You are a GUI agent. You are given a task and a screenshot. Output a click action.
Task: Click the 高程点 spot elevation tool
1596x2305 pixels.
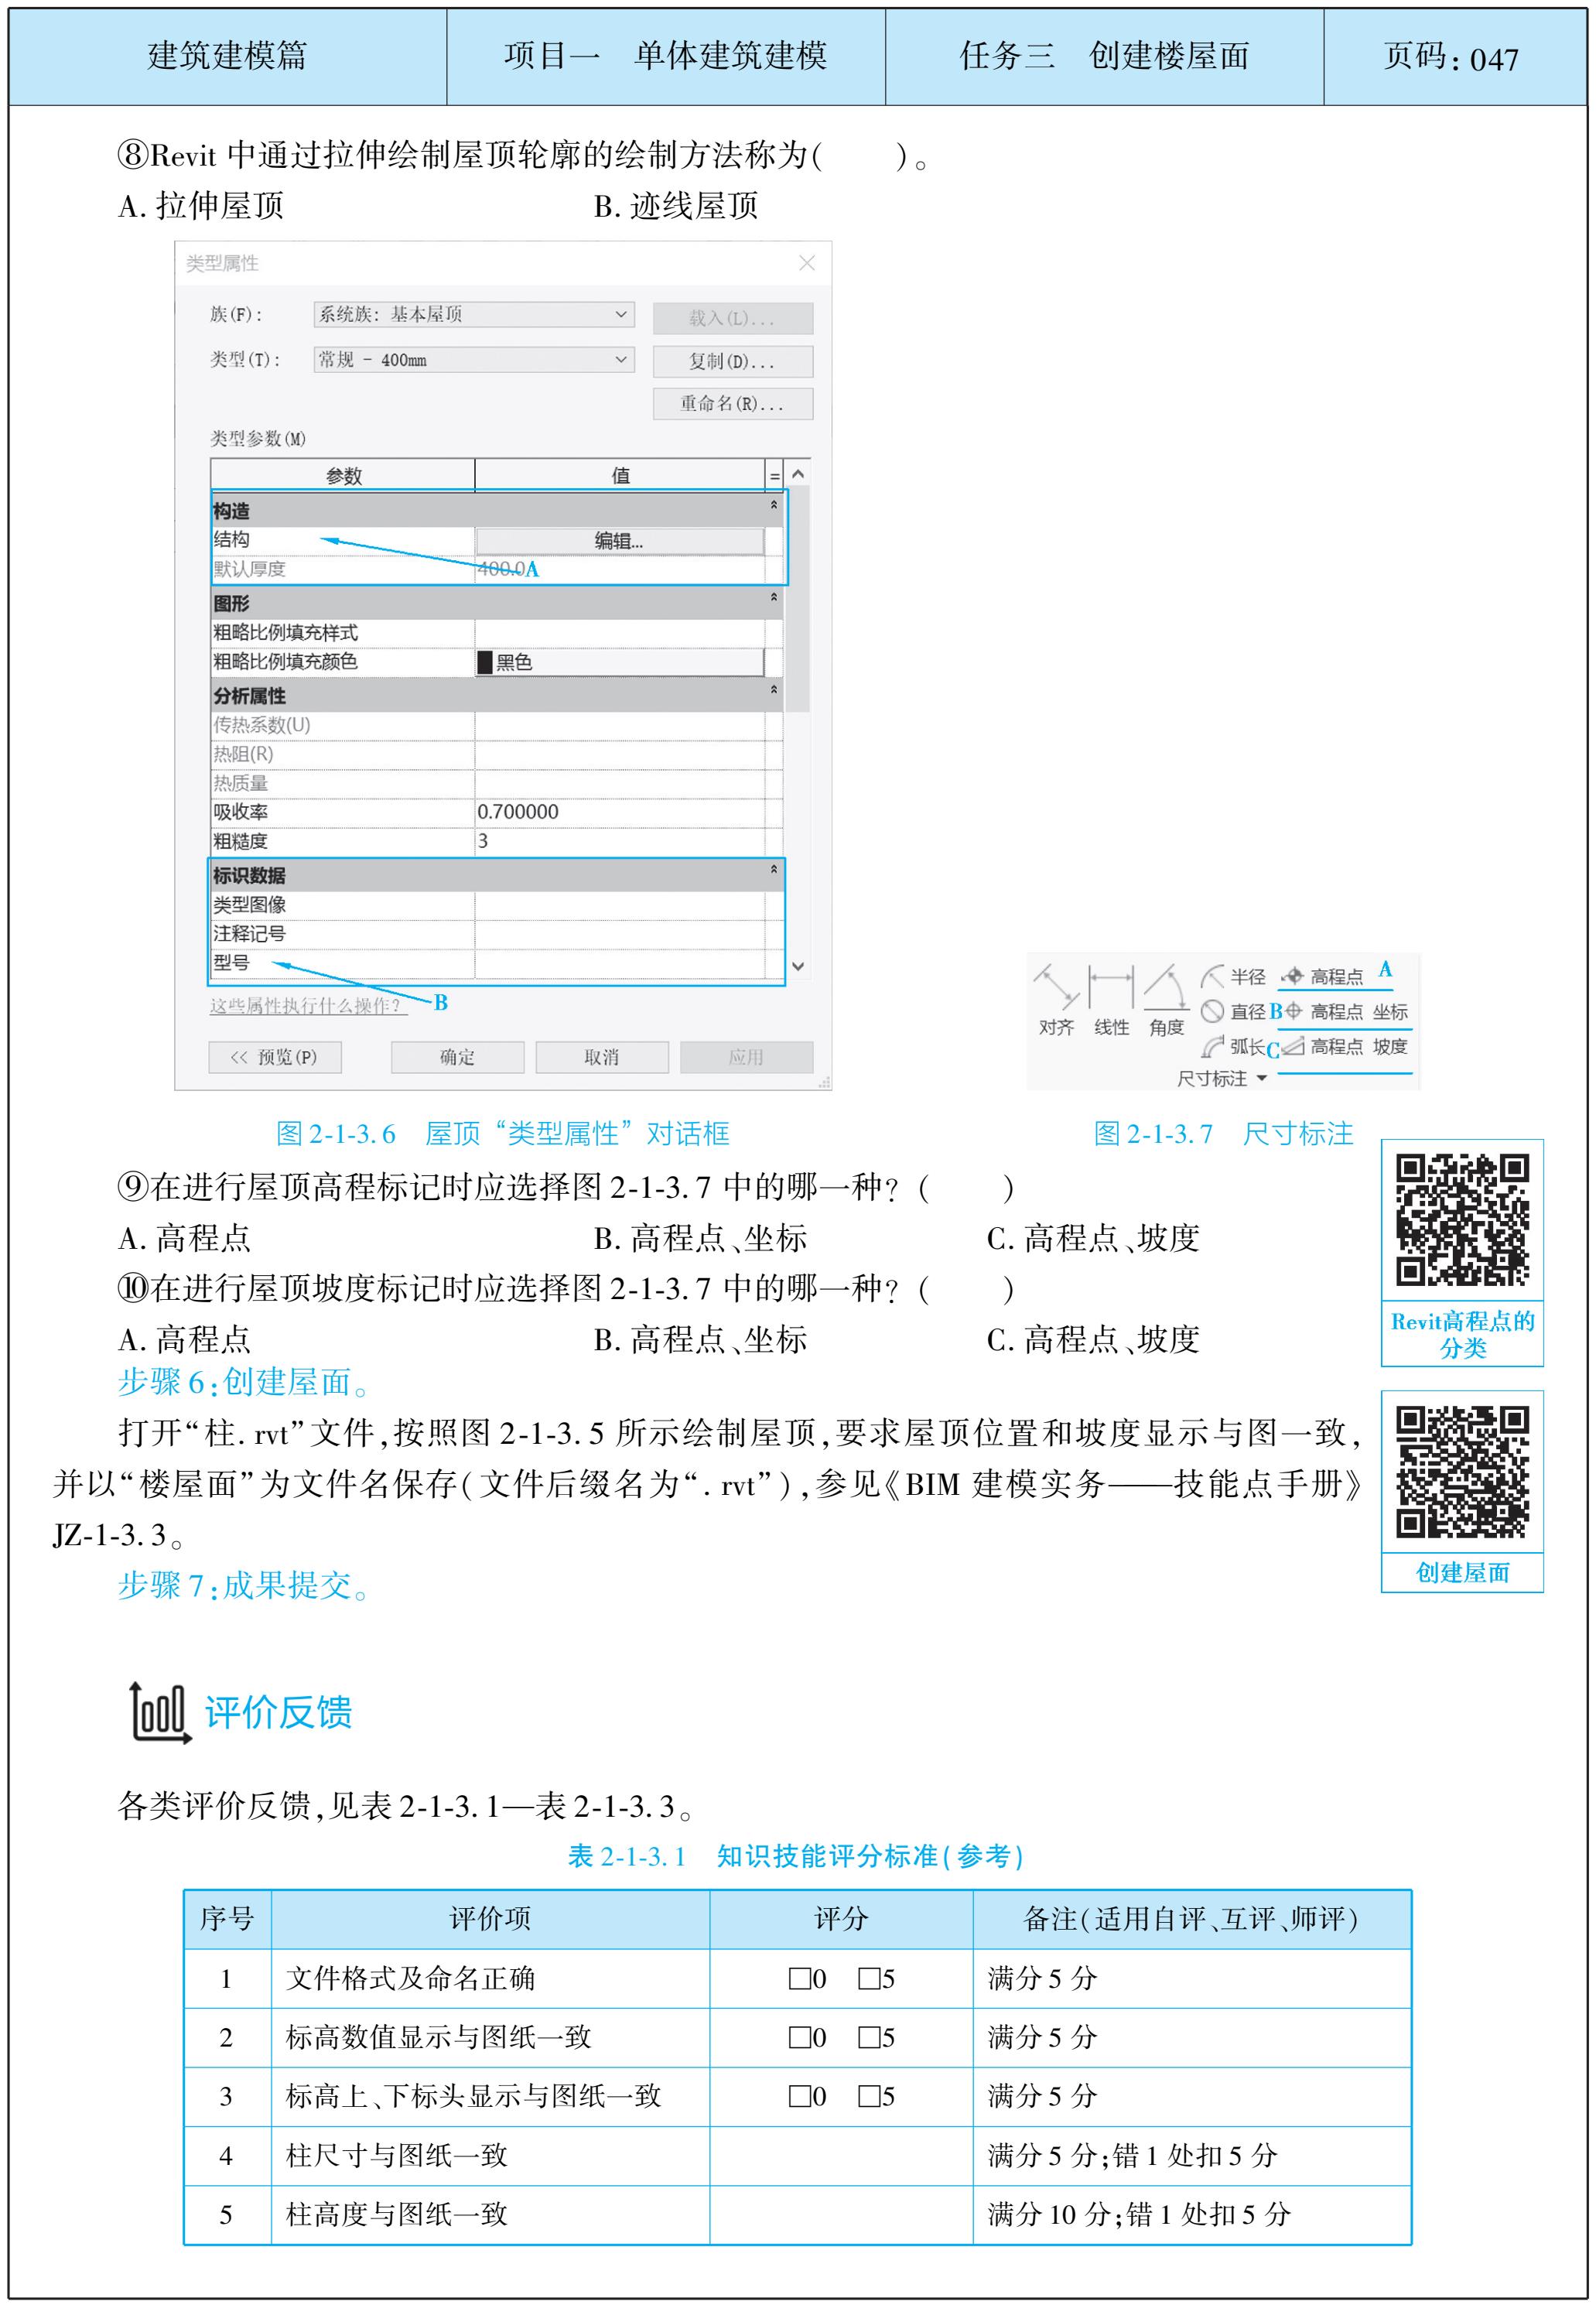1323,976
